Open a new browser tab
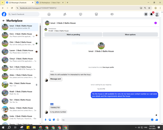Screen dimensions: 163x130 pos(67,3)
